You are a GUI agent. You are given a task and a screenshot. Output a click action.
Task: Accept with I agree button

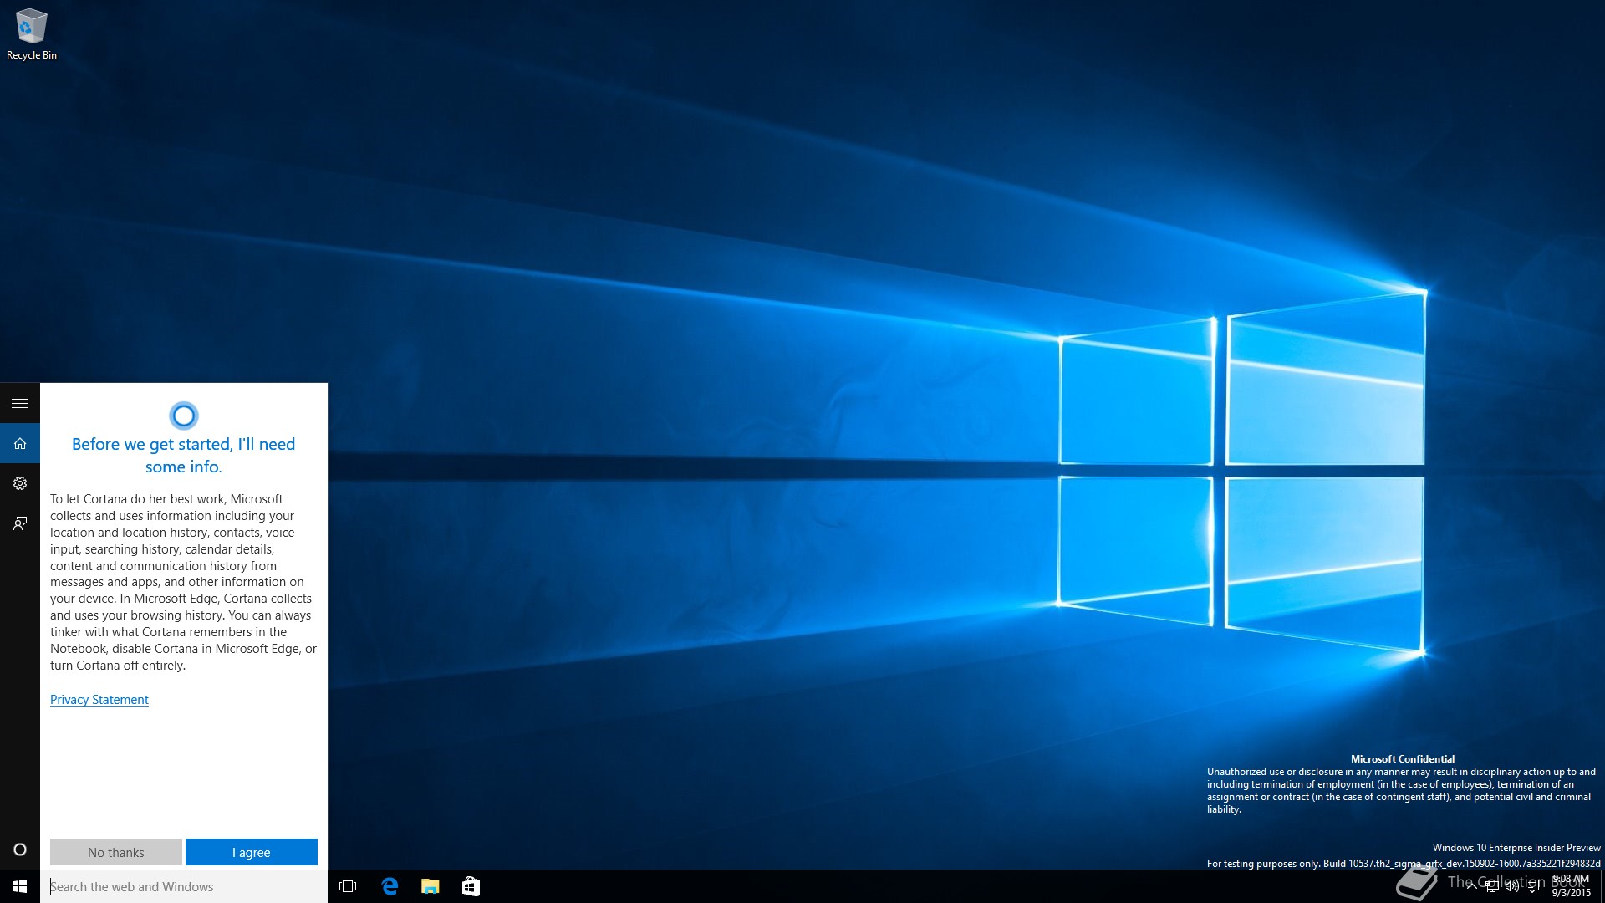(252, 852)
